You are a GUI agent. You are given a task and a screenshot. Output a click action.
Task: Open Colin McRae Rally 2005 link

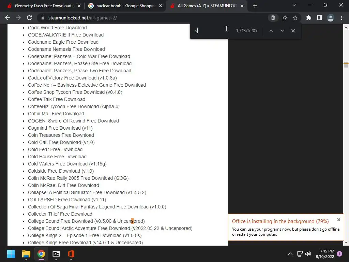(x=78, y=178)
